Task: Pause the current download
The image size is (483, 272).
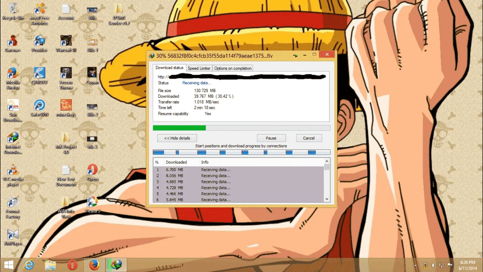Action: tap(271, 138)
